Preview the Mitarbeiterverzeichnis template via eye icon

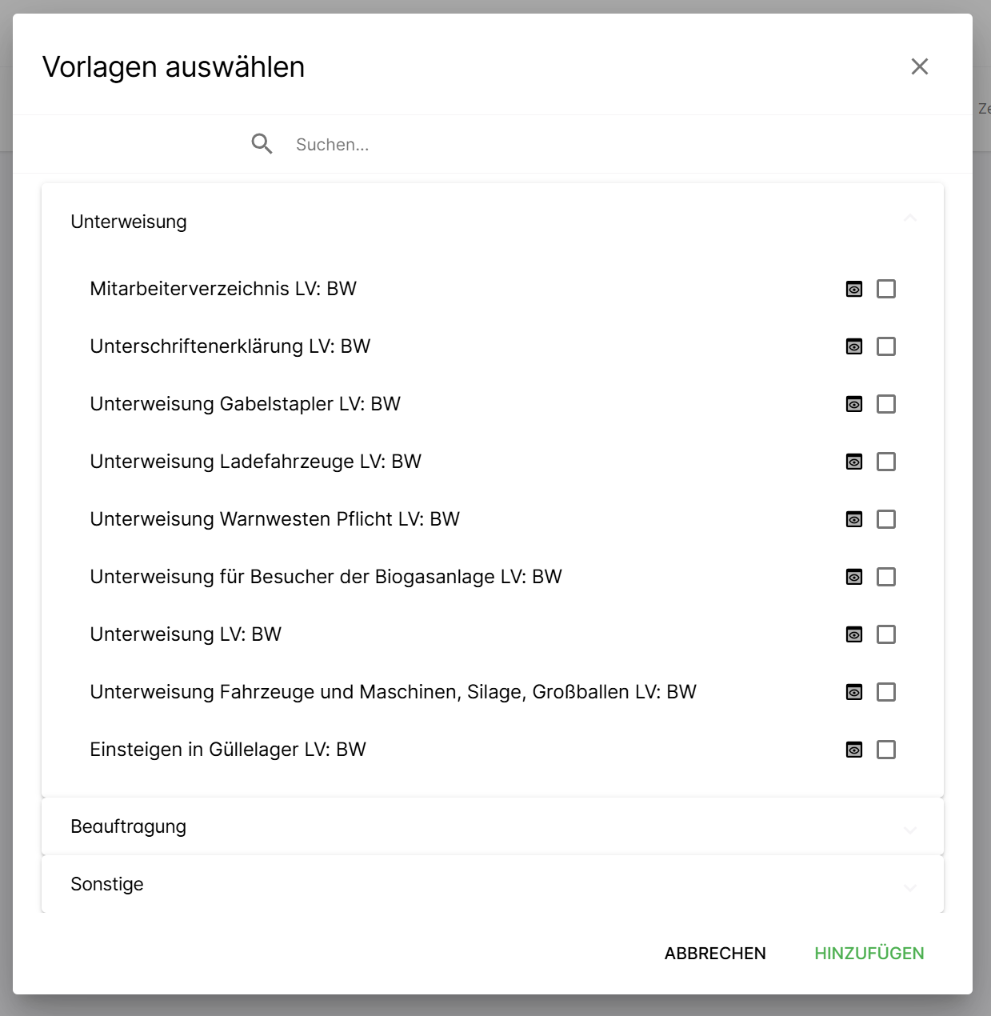(x=854, y=289)
